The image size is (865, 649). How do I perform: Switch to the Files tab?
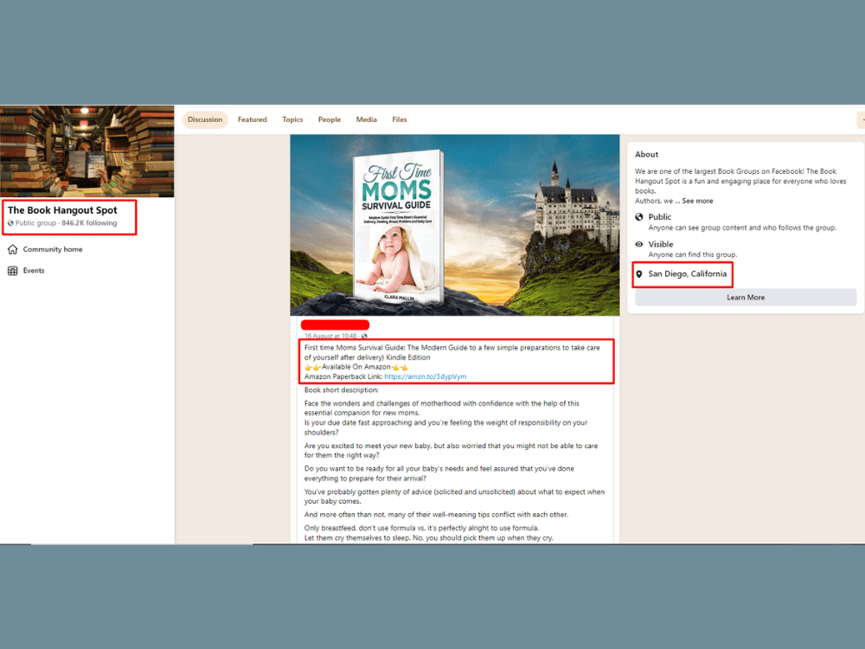click(x=400, y=119)
